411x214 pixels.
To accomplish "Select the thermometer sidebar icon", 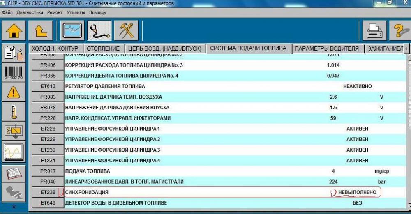I will tap(14, 111).
